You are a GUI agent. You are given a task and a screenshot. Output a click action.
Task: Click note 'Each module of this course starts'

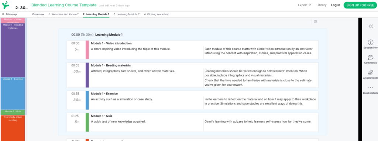(x=258, y=51)
